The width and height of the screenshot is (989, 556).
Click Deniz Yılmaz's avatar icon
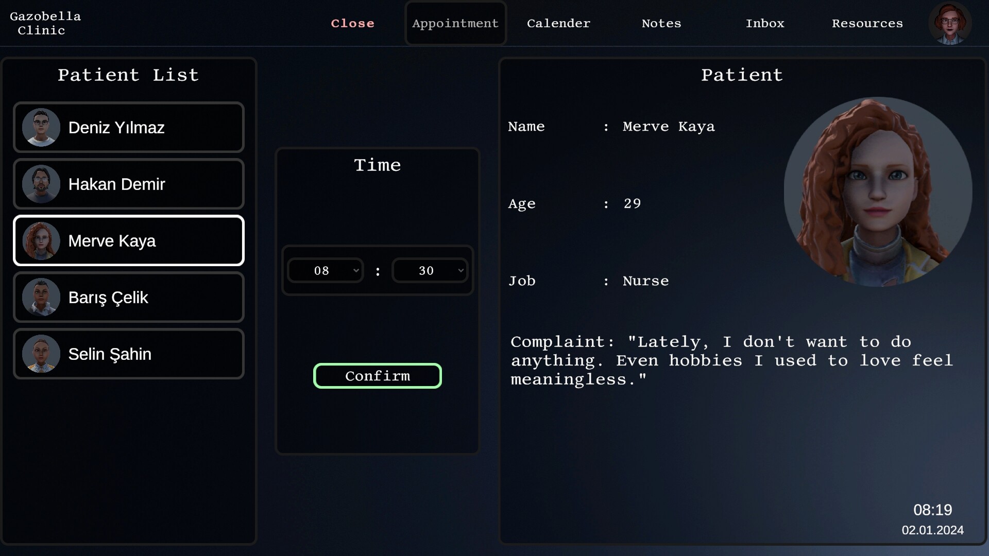pyautogui.click(x=41, y=127)
